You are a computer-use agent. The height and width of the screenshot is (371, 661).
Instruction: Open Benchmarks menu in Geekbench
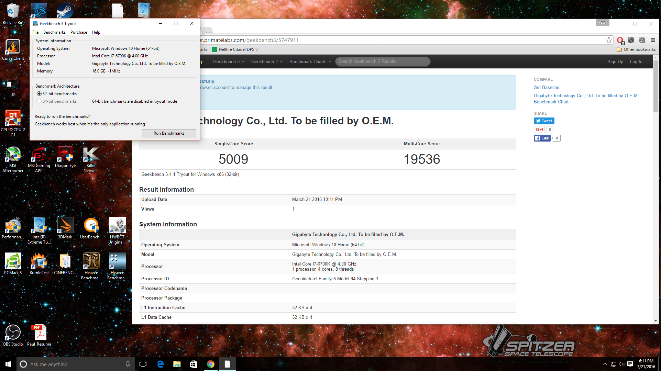click(54, 32)
